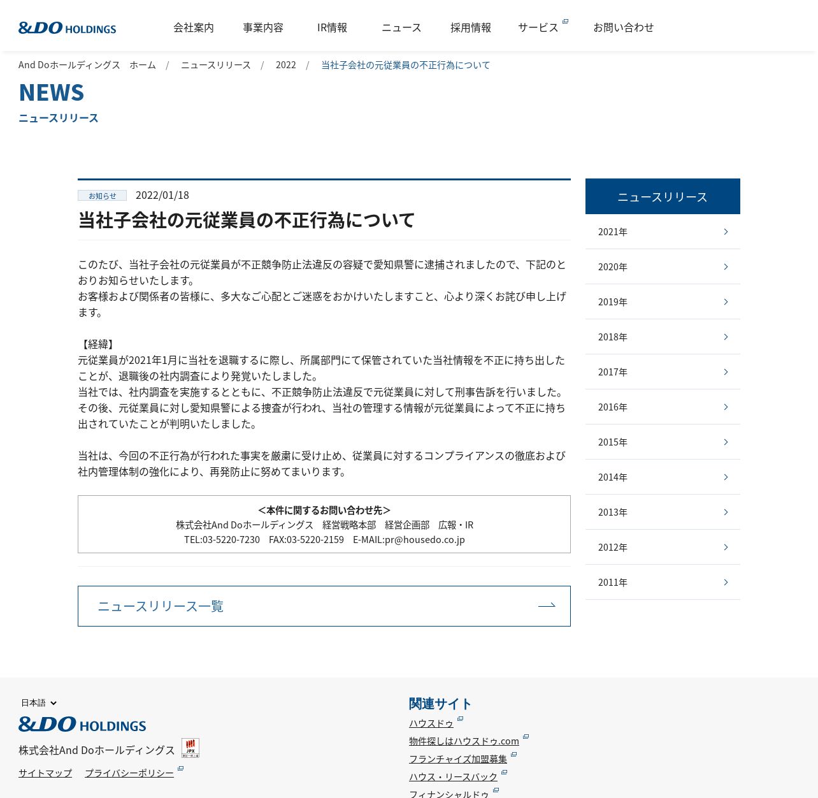Expand the 2014年 news archive chevron

tap(726, 477)
